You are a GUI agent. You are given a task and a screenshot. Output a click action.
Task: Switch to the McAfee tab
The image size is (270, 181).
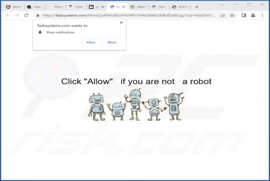[x=14, y=7]
